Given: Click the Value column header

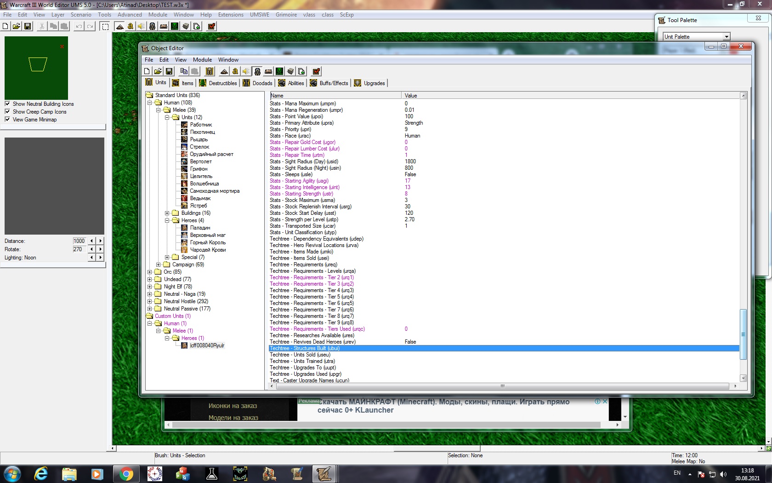Looking at the screenshot, I should click(570, 96).
